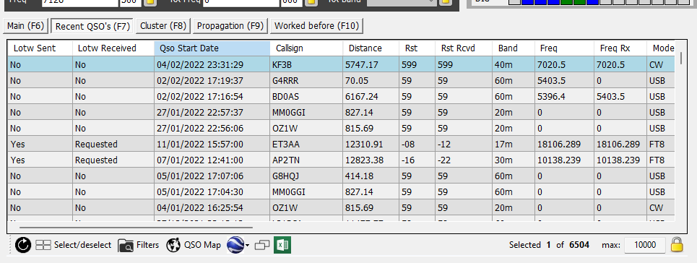Click the Select/deselect grid icon
Image resolution: width=697 pixels, height=263 pixels.
pyautogui.click(x=43, y=245)
